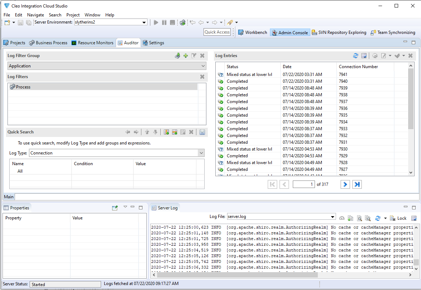Open dropdown arrow next to New icon
This screenshot has height=290, width=421.
(x=14, y=22)
